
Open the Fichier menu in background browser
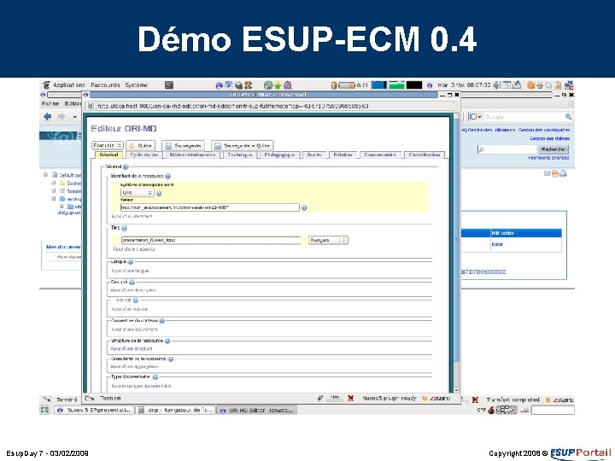(x=50, y=103)
